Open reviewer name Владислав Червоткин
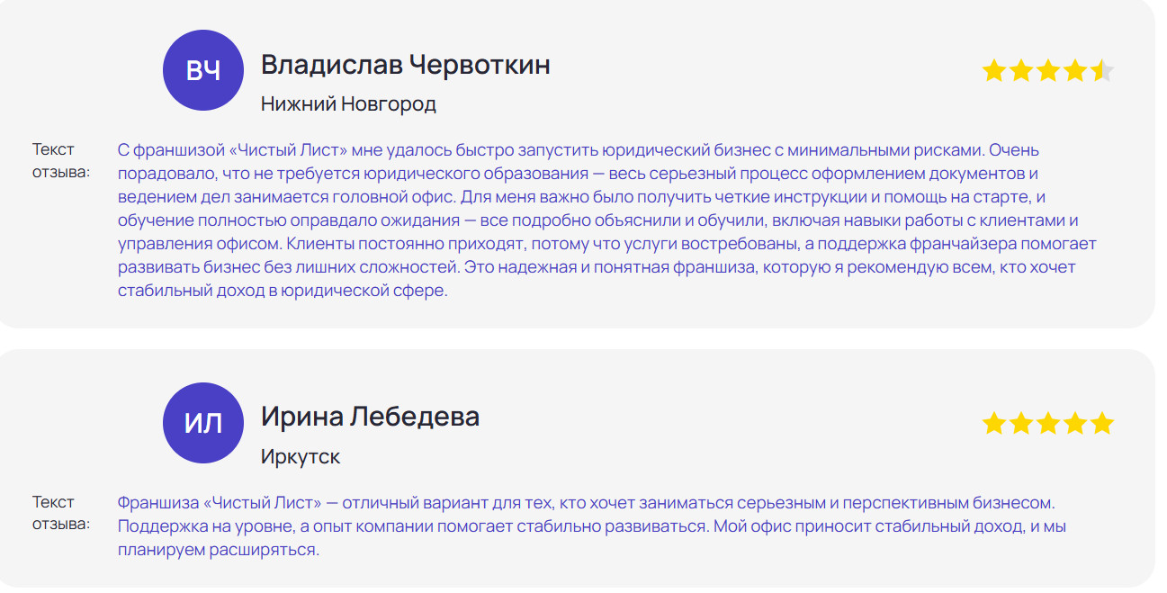The height and width of the screenshot is (593, 1167). [x=405, y=65]
